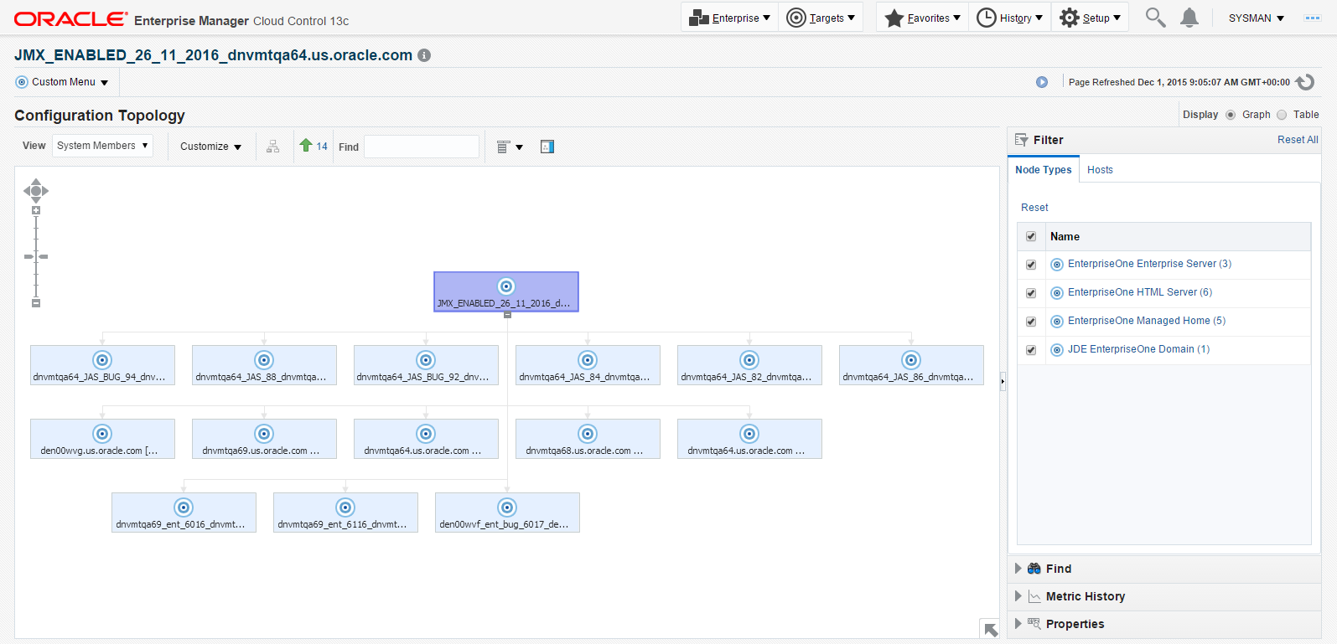1337x644 pixels.
Task: Collapse the filter panel splitter arrow
Action: [1003, 382]
